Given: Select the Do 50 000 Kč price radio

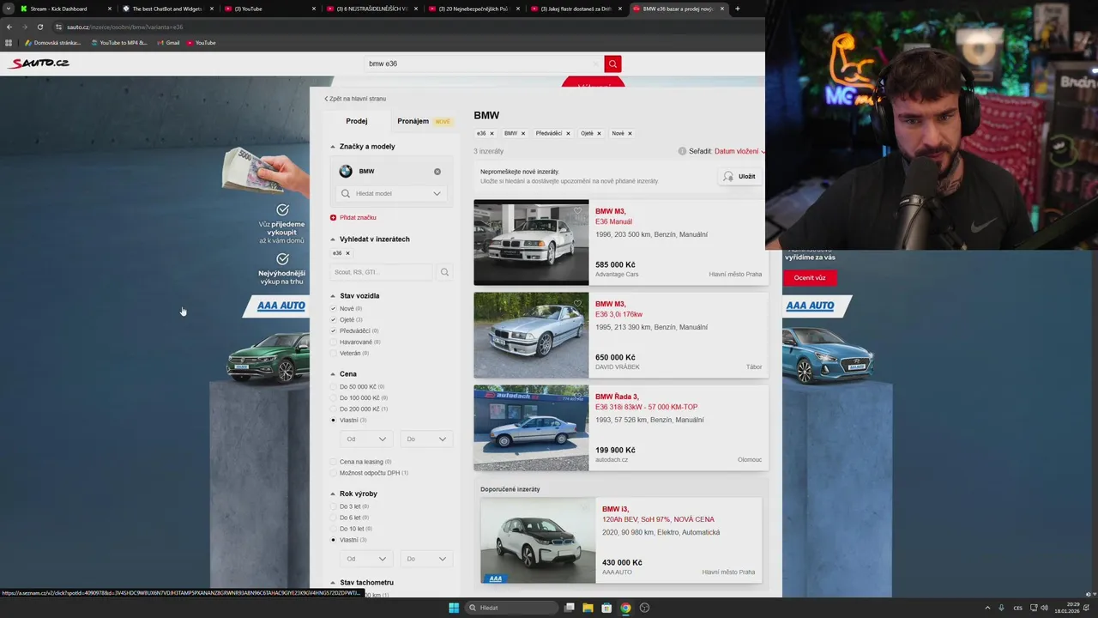Looking at the screenshot, I should pyautogui.click(x=334, y=386).
